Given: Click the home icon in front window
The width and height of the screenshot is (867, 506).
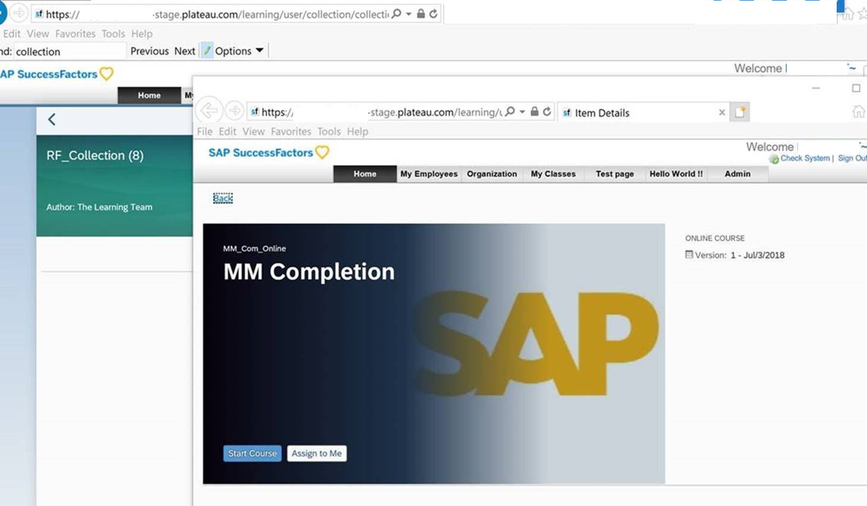Looking at the screenshot, I should click(x=859, y=111).
